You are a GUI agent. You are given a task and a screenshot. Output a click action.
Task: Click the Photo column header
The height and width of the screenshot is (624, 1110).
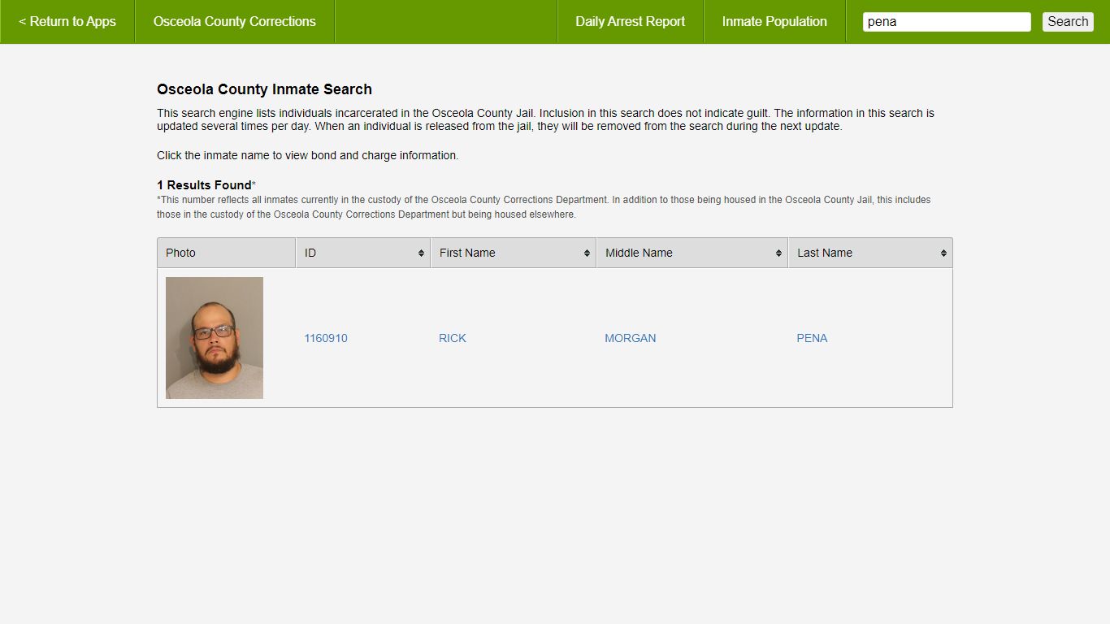click(180, 253)
